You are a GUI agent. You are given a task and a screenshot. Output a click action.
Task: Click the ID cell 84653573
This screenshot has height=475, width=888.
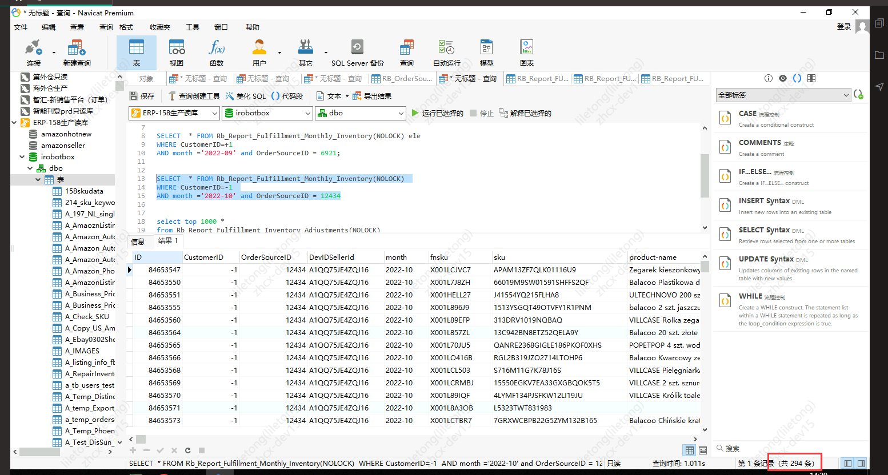pos(158,420)
